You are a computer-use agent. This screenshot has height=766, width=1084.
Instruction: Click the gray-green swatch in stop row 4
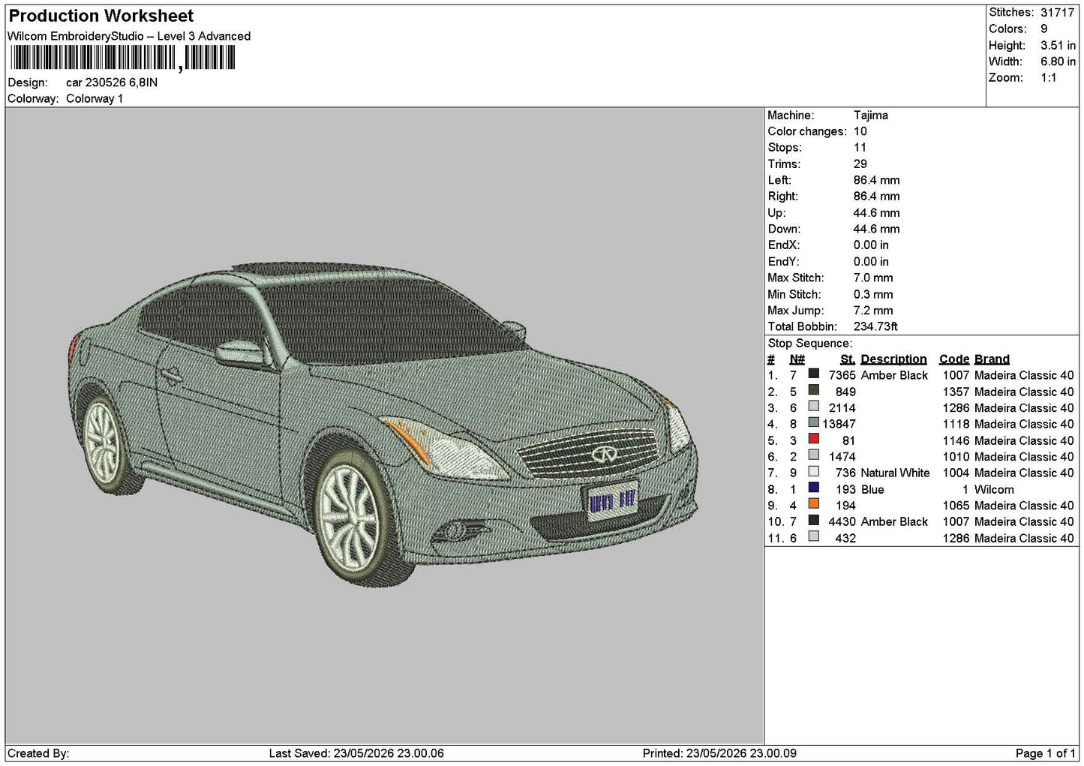point(813,422)
